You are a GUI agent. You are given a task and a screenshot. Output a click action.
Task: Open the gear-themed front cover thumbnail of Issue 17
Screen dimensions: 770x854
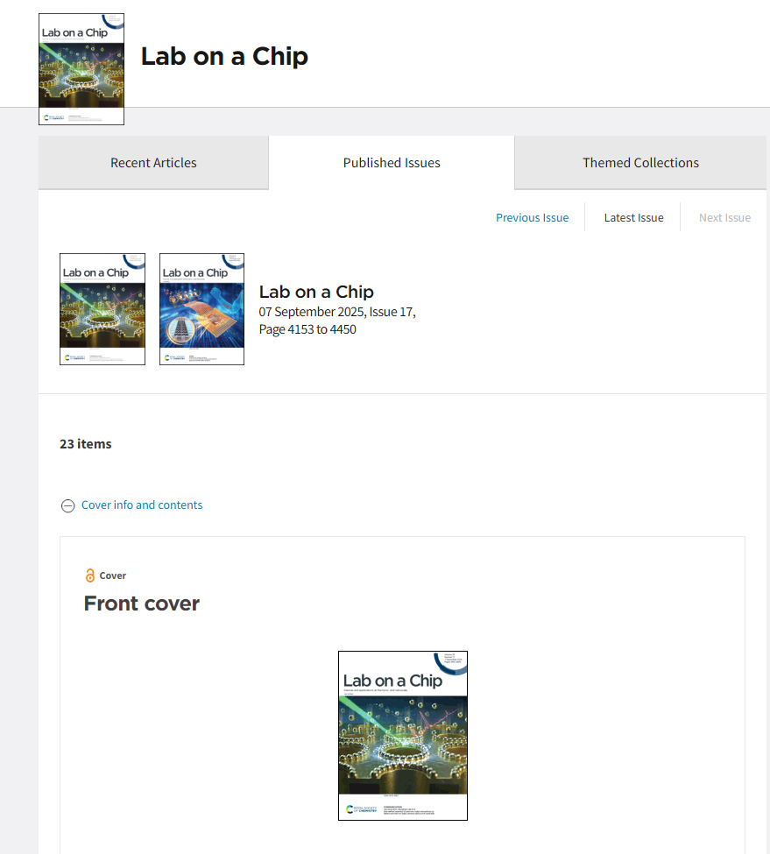point(102,309)
